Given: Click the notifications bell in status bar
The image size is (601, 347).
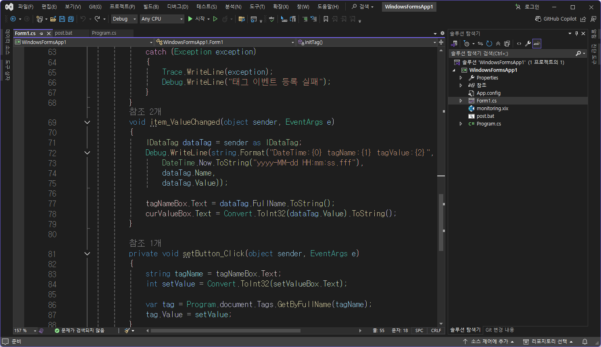Looking at the screenshot, I should pyautogui.click(x=585, y=342).
